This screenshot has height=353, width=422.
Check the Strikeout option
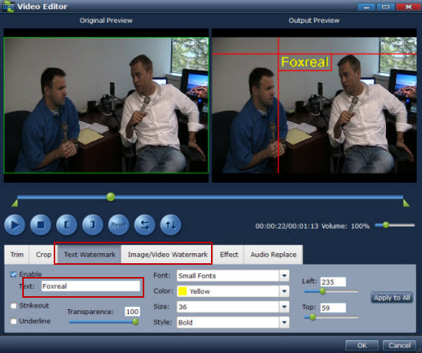13,305
